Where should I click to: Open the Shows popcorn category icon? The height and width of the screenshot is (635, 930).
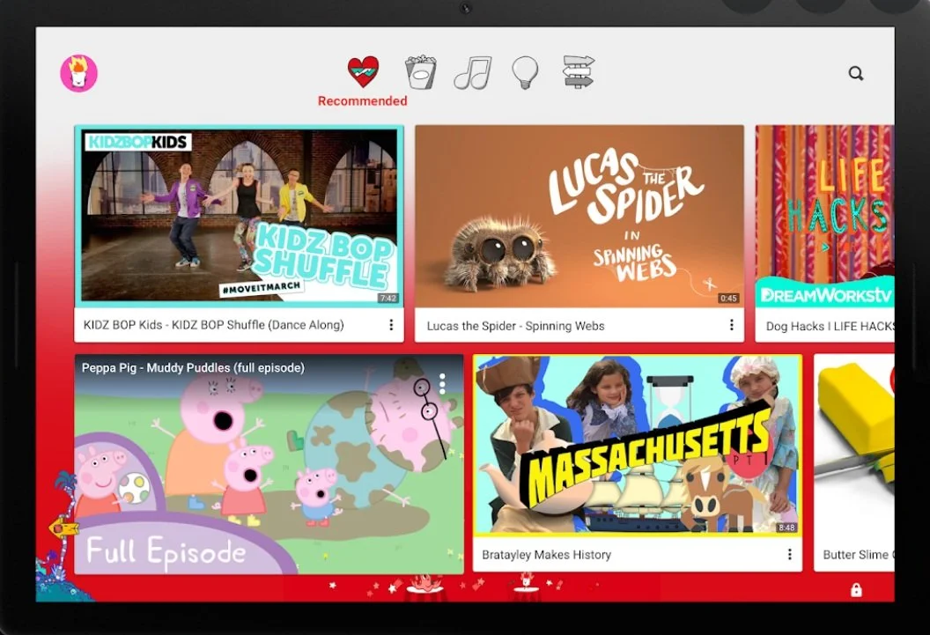(420, 72)
